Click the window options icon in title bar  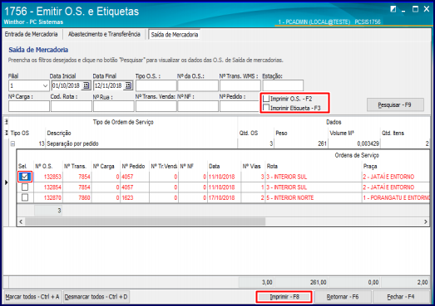[x=393, y=9]
